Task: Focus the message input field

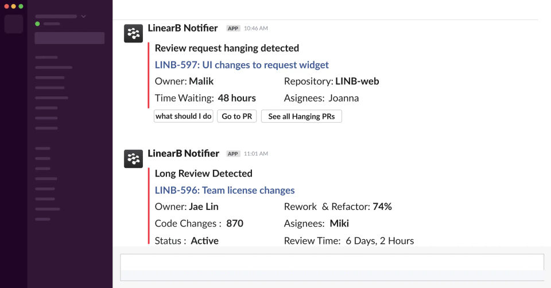Action: click(332, 262)
